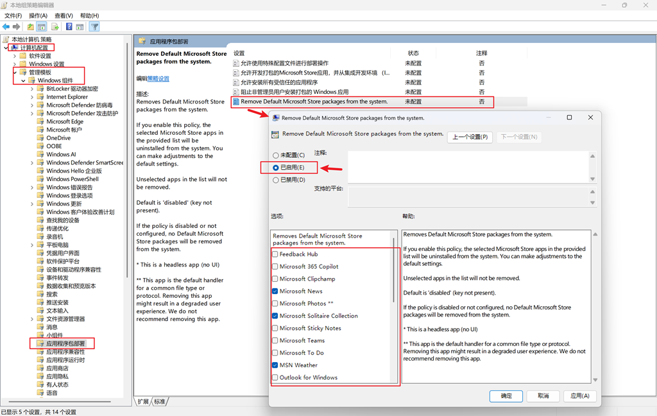
Task: Select the 应用程序兼容性 tree item
Action: 65,352
